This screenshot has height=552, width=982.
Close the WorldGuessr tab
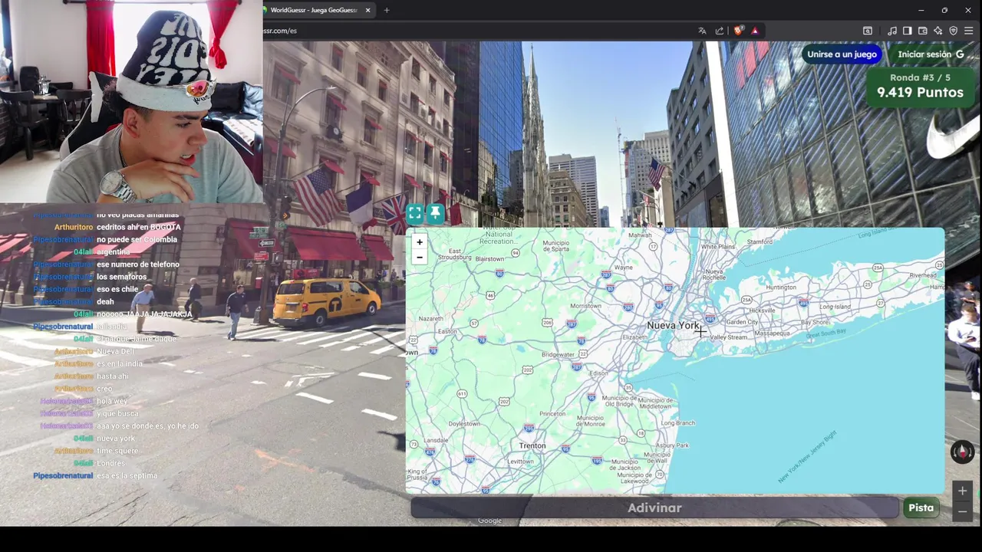[x=367, y=10]
